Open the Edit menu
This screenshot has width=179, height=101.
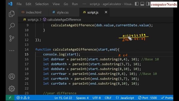pos(28,4)
